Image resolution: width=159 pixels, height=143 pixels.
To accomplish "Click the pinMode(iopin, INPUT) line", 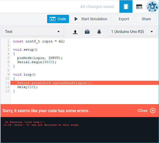I will 40,58.
